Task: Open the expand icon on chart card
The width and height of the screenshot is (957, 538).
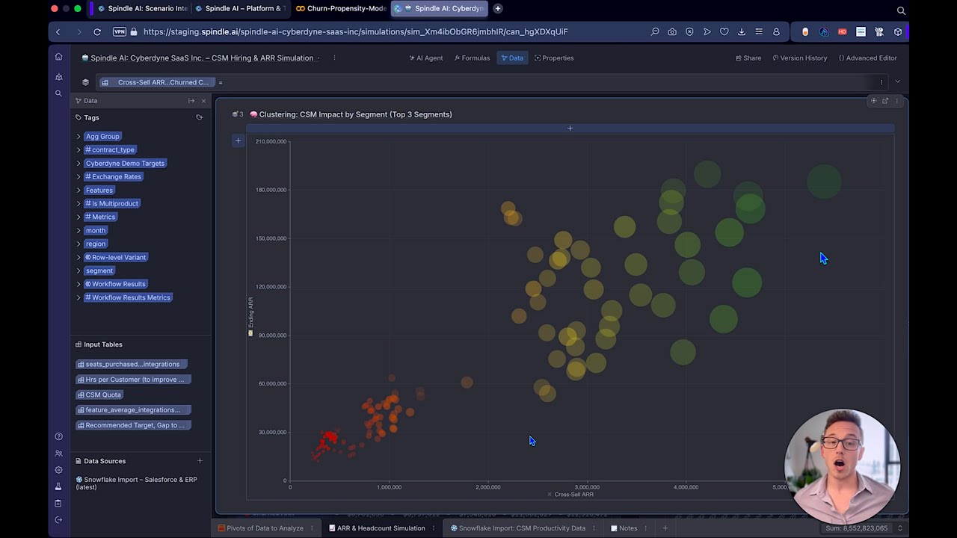Action: (x=885, y=101)
